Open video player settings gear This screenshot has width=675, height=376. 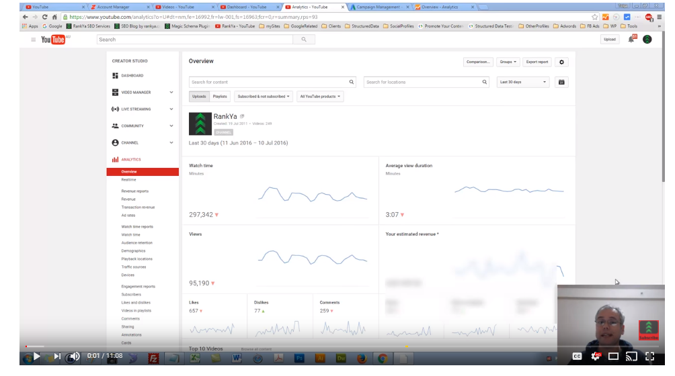point(596,357)
